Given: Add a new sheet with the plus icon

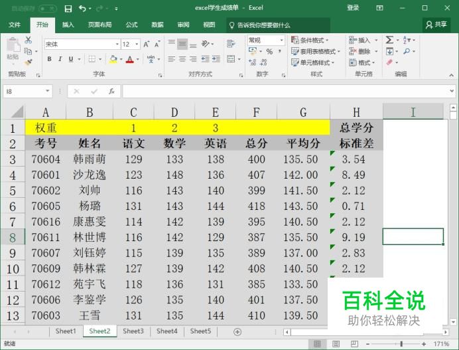Looking at the screenshot, I should tap(237, 332).
